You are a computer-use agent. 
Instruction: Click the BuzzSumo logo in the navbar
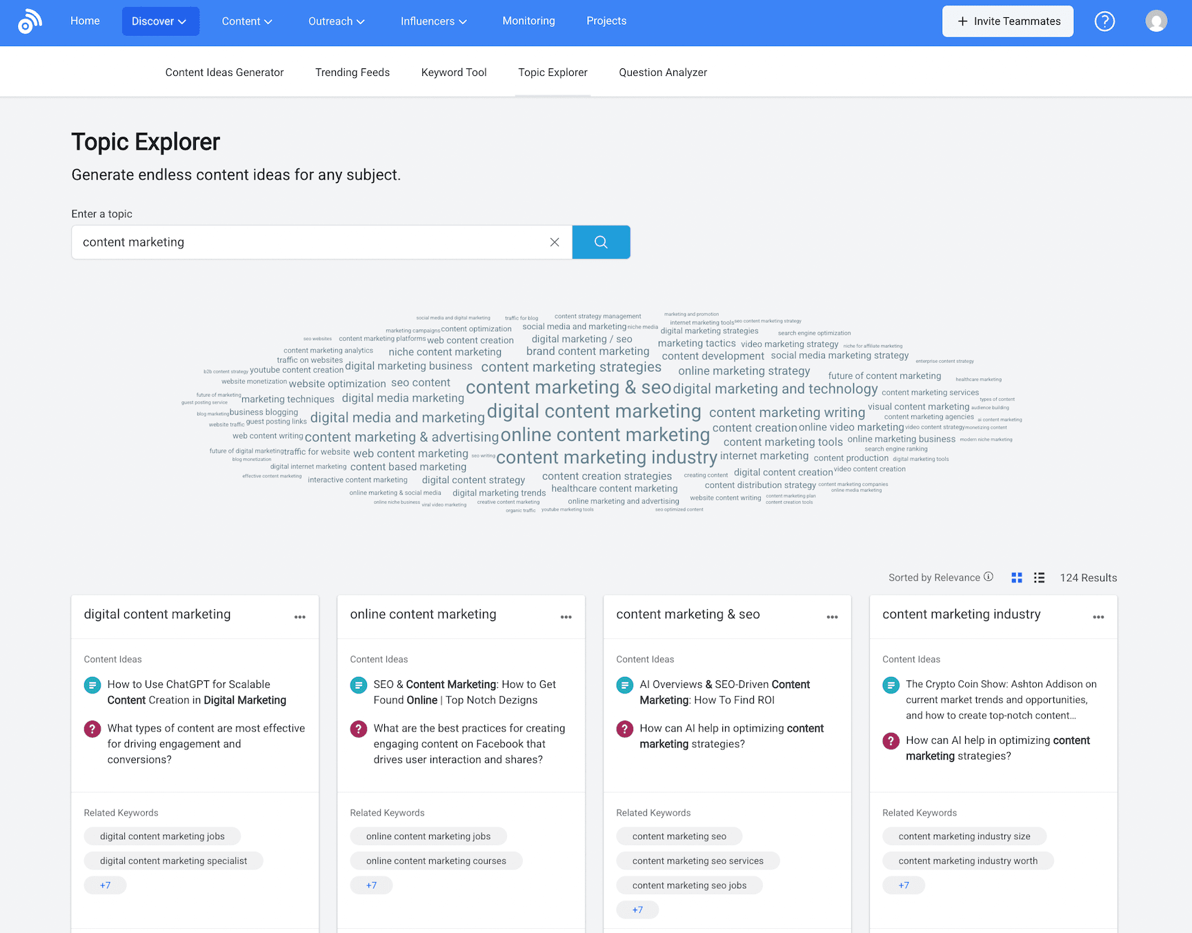(30, 21)
